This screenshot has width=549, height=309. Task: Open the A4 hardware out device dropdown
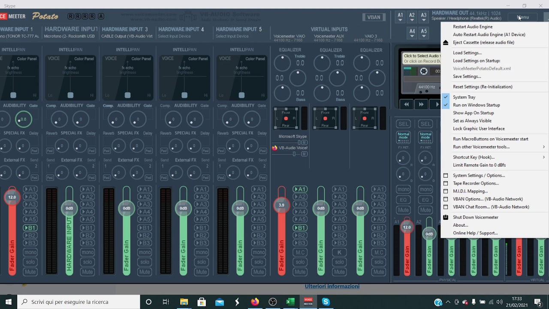point(412,33)
